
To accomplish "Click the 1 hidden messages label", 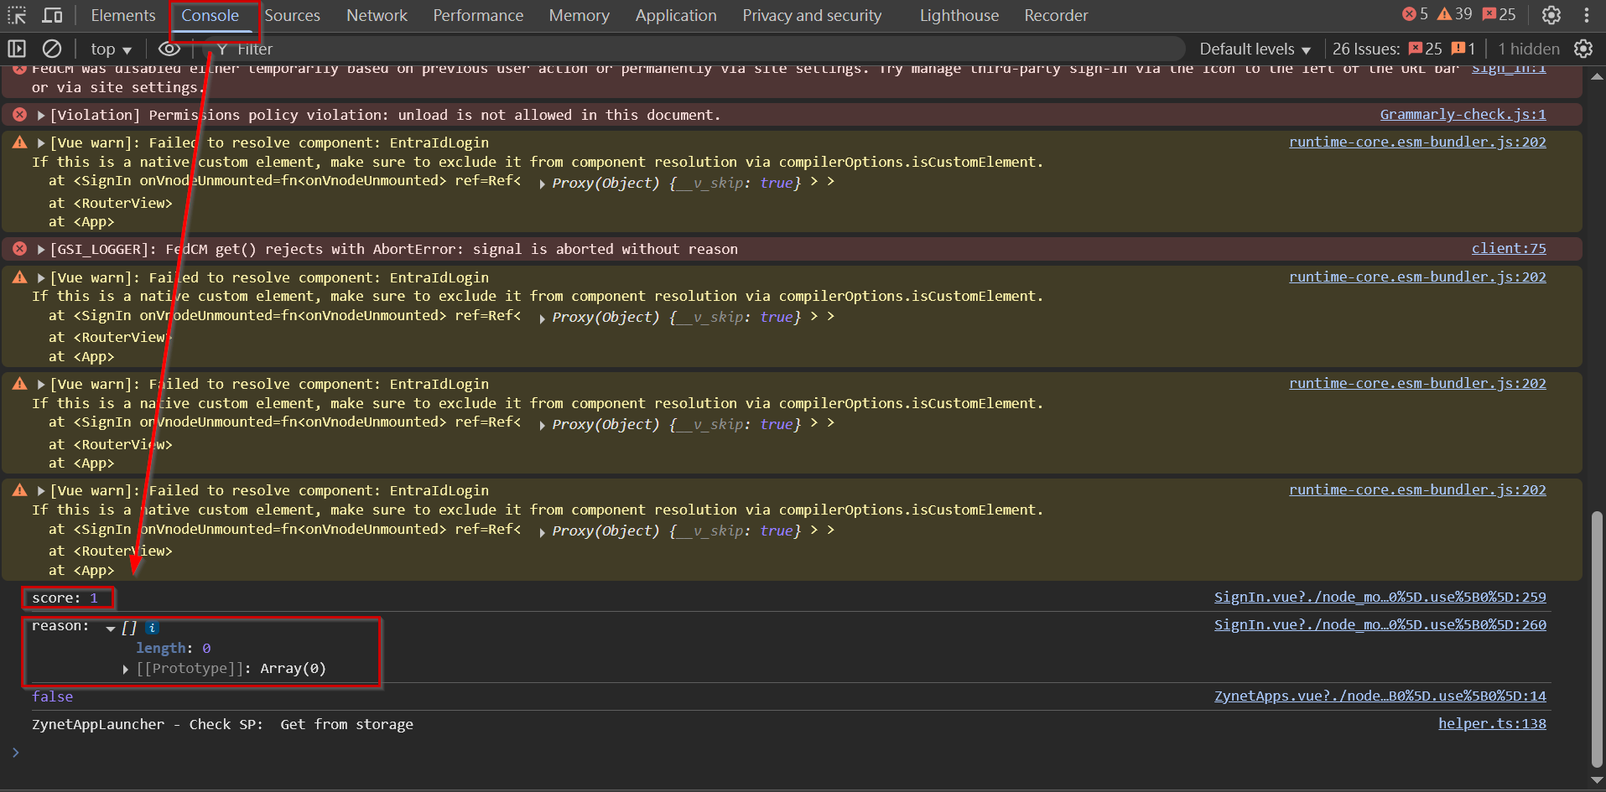I will tap(1529, 49).
